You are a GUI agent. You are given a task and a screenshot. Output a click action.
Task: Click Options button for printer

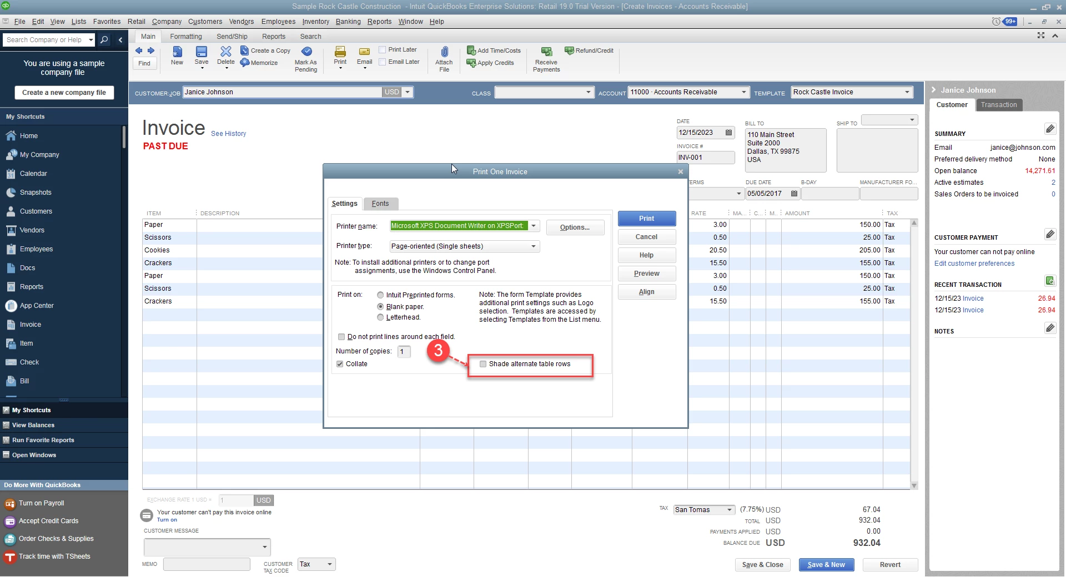(x=575, y=227)
